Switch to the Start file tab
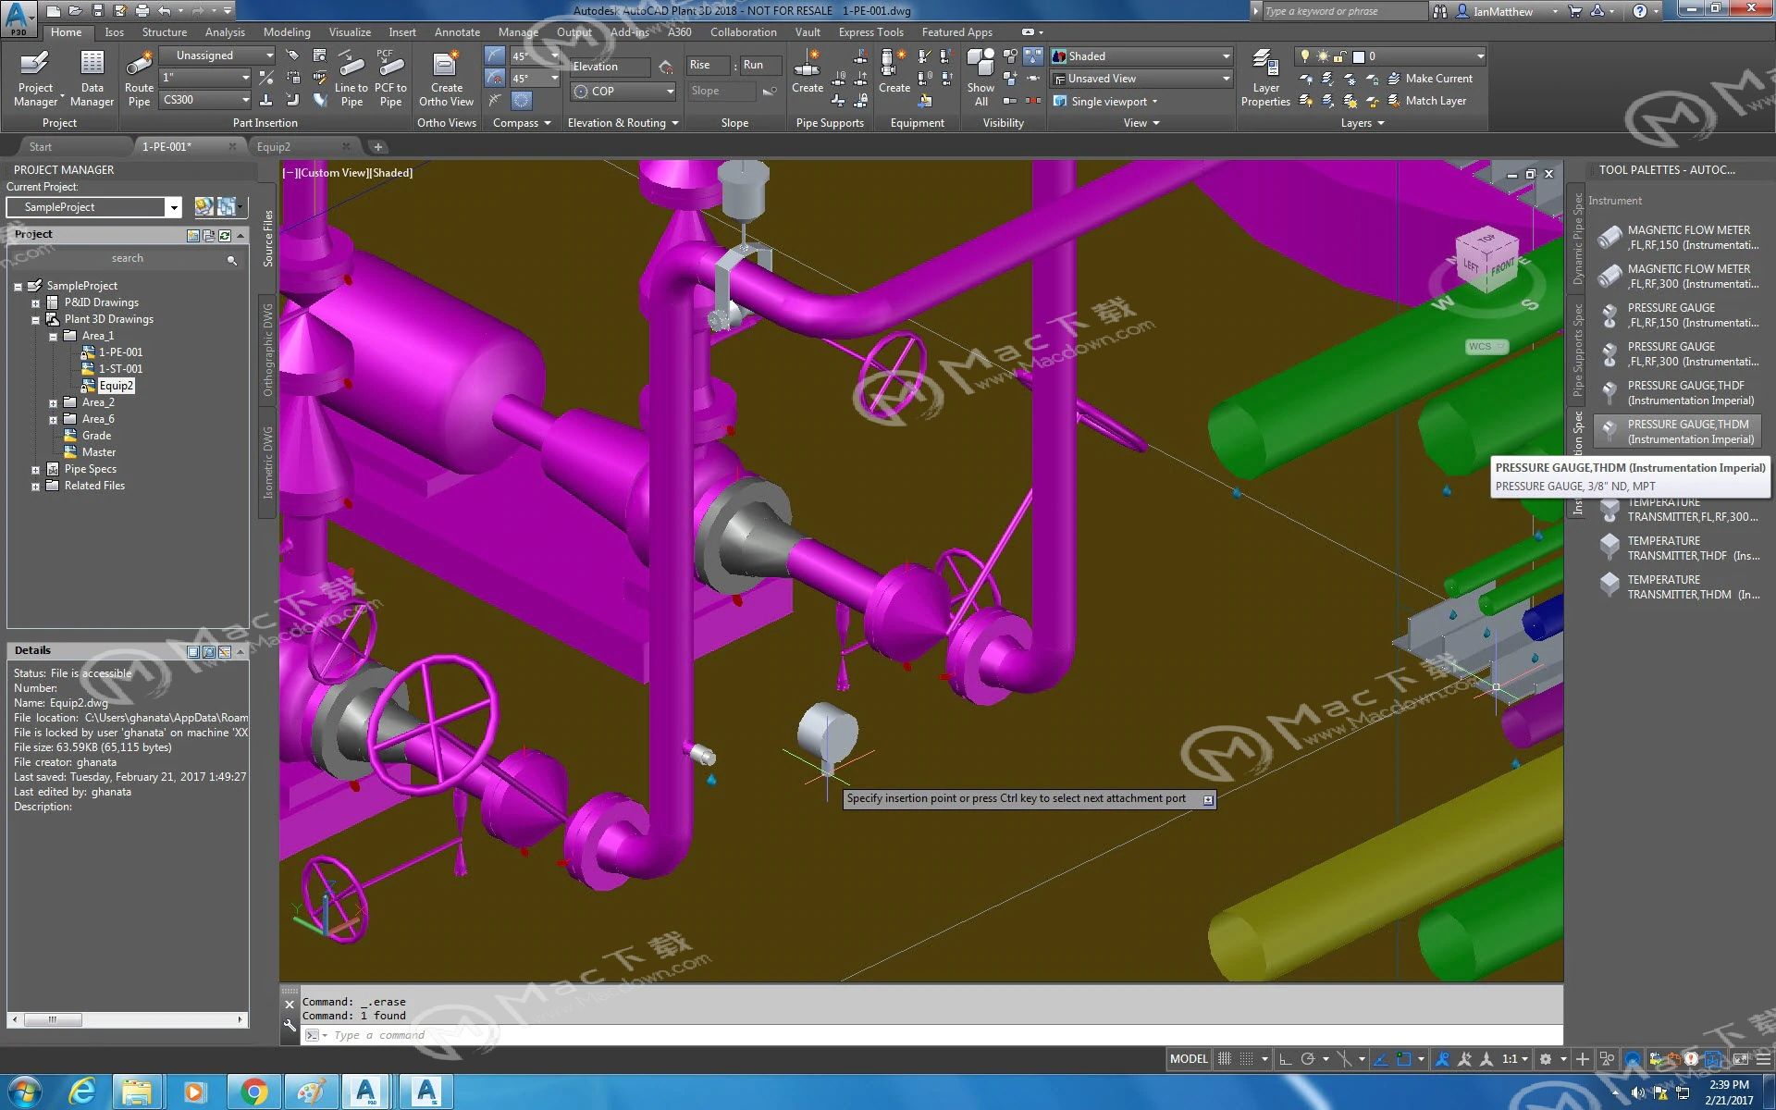The height and width of the screenshot is (1110, 1776). (40, 147)
